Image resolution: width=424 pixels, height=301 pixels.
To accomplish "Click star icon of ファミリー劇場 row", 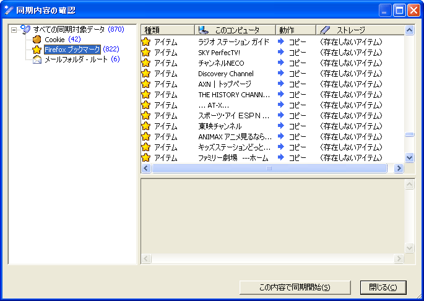I will (x=145, y=157).
